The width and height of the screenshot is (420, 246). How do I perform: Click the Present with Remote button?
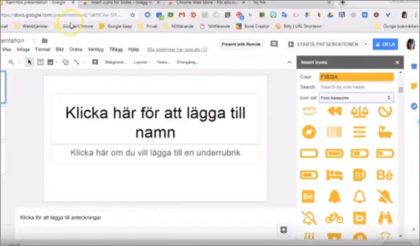(241, 44)
